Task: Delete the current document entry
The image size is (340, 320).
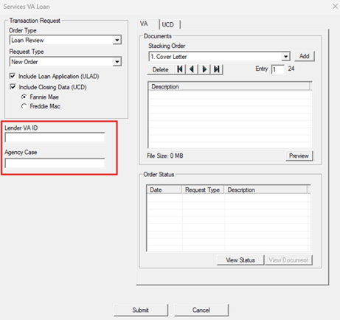Action: (x=160, y=69)
